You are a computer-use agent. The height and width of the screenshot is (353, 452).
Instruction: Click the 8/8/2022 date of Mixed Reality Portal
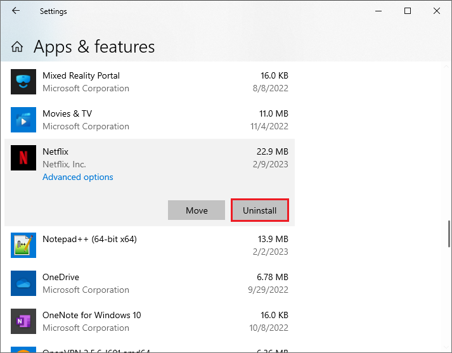click(x=271, y=88)
